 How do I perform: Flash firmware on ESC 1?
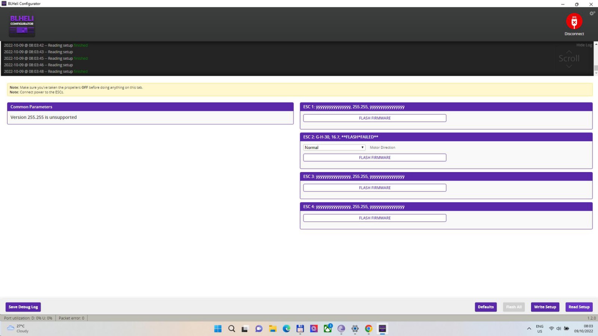pyautogui.click(x=374, y=118)
